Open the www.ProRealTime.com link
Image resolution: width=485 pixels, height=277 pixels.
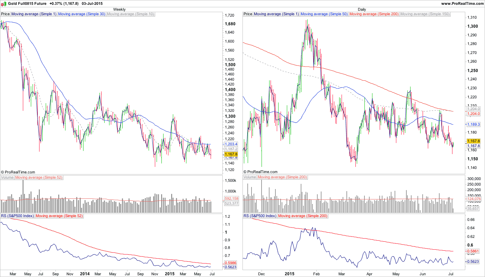pyautogui.click(x=462, y=3)
